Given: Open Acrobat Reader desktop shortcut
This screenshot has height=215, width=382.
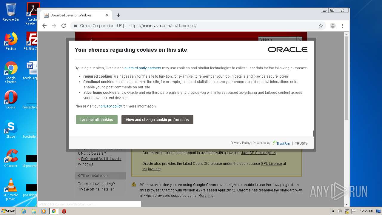Looking at the screenshot, I should coord(32,14).
